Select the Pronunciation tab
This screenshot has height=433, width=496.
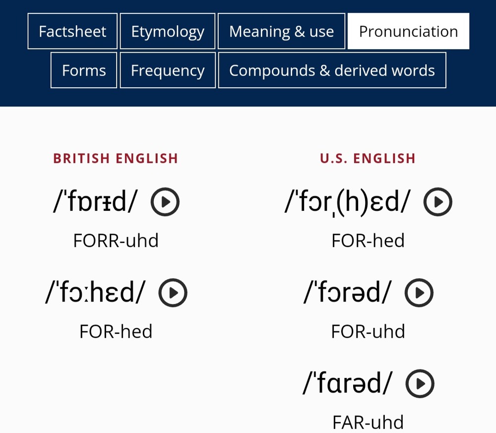point(408,31)
